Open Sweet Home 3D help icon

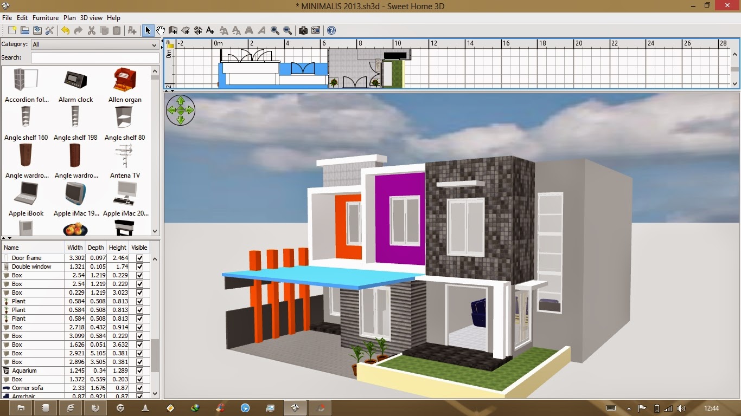pyautogui.click(x=331, y=30)
